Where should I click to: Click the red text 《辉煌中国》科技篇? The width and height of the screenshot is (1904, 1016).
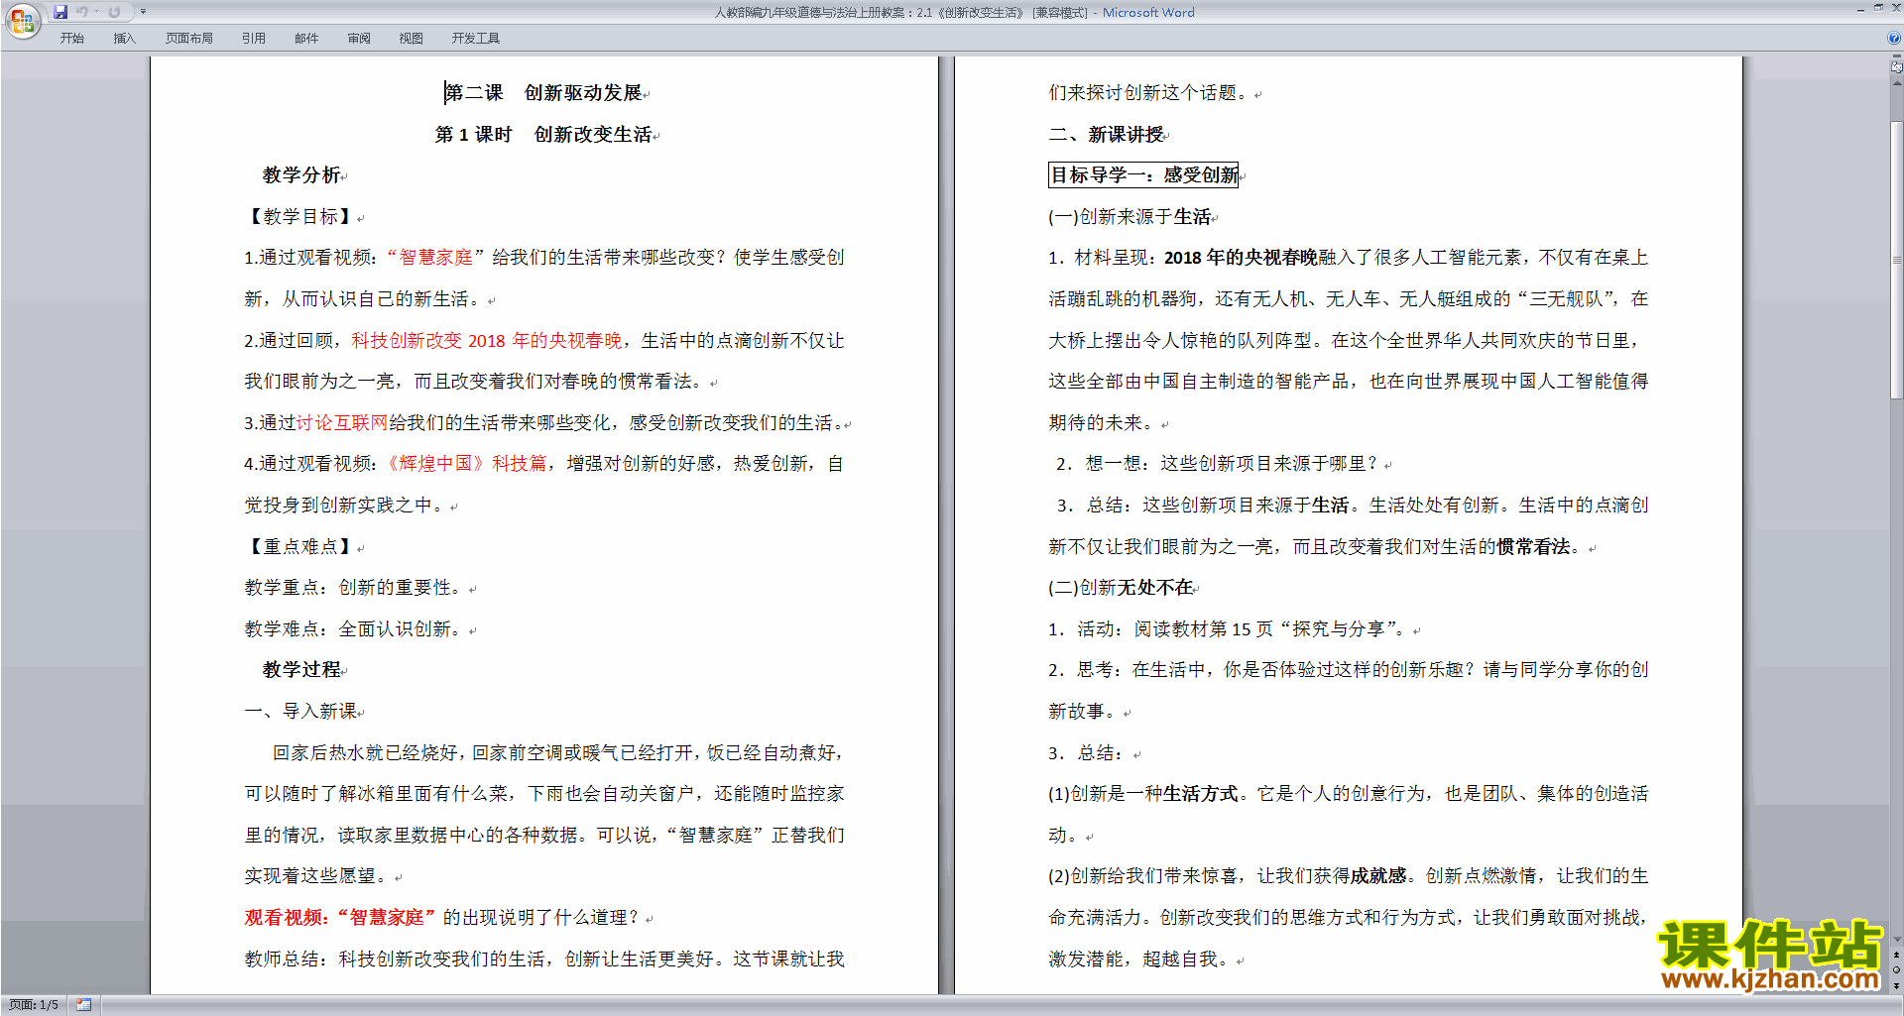[x=464, y=464]
